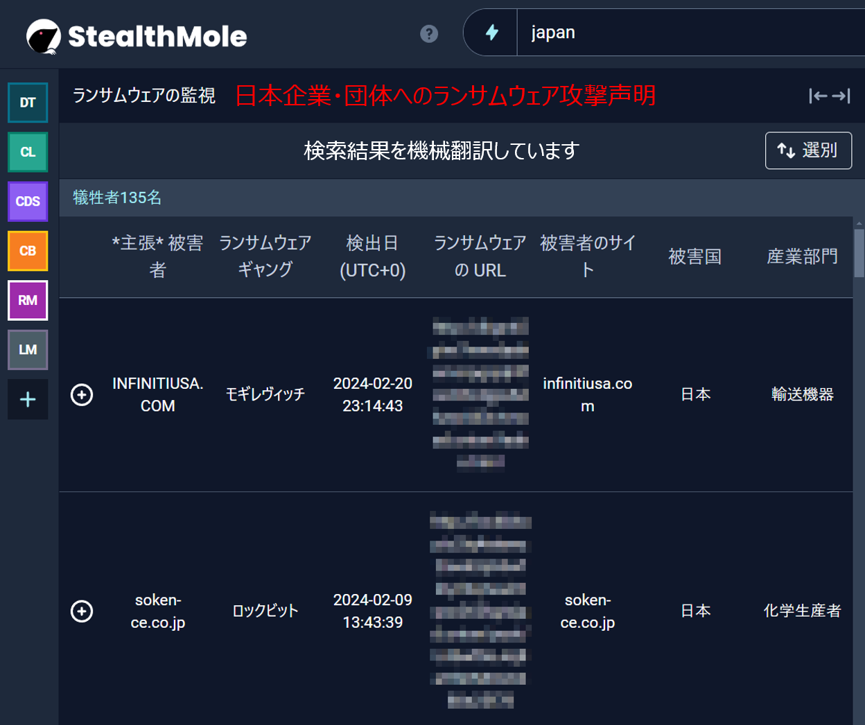Image resolution: width=865 pixels, height=725 pixels.
Task: Click the 選別 sort button
Action: point(808,150)
